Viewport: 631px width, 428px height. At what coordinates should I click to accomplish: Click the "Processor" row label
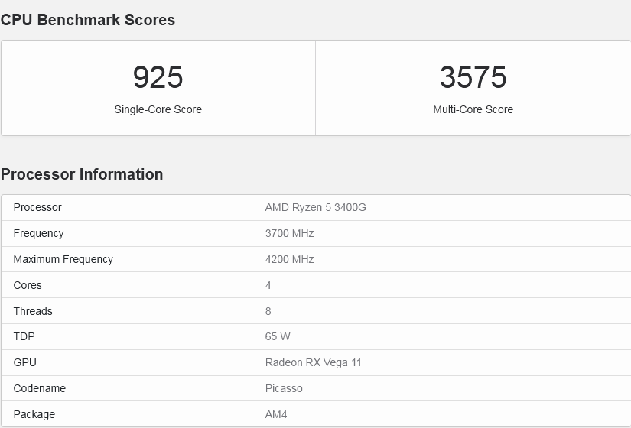point(37,207)
